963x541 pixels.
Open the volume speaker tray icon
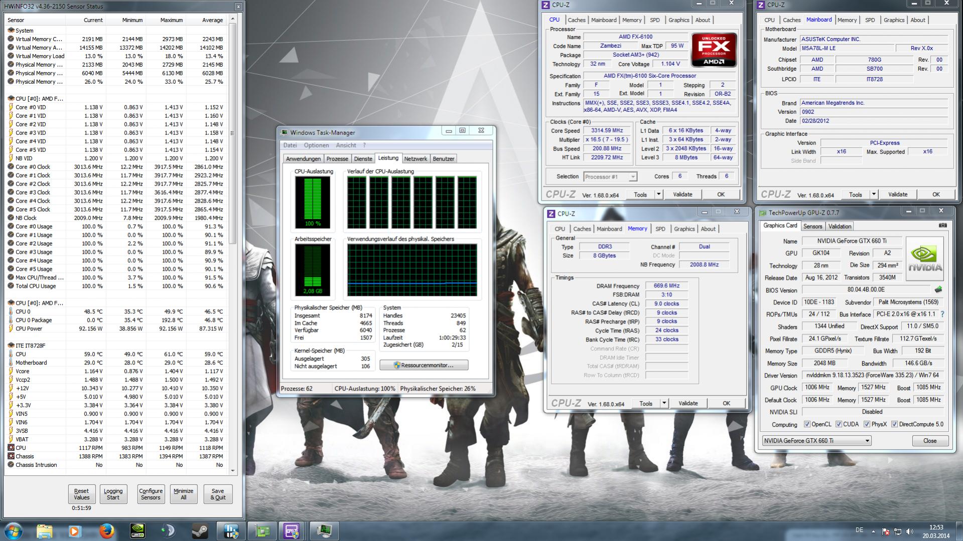point(909,531)
